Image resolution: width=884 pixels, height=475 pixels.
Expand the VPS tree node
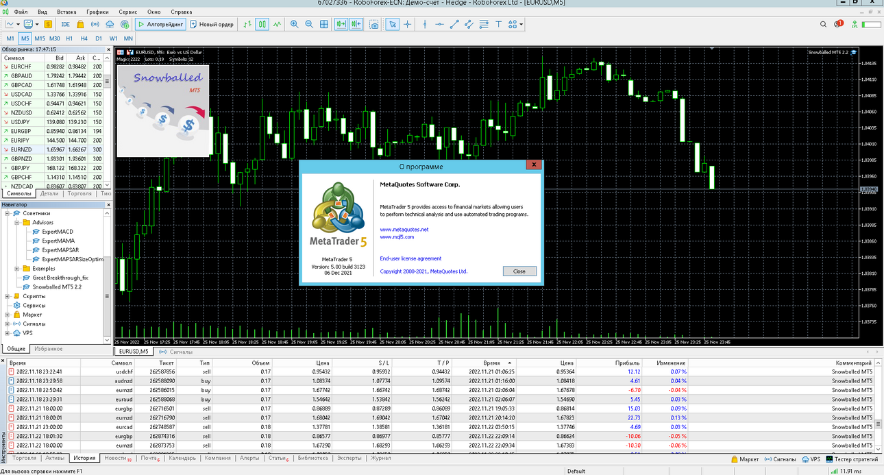click(8, 333)
